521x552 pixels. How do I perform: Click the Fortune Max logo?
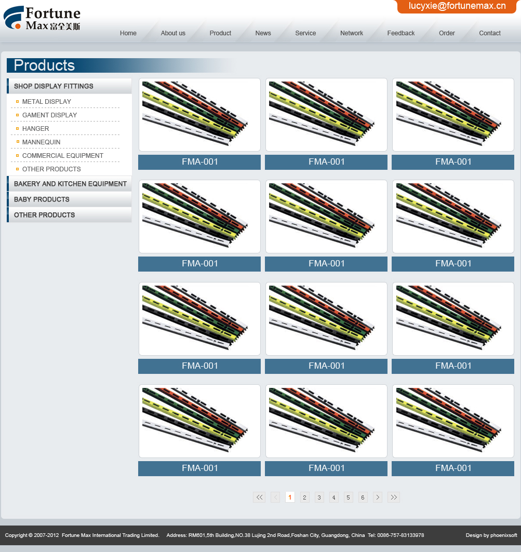tap(42, 19)
